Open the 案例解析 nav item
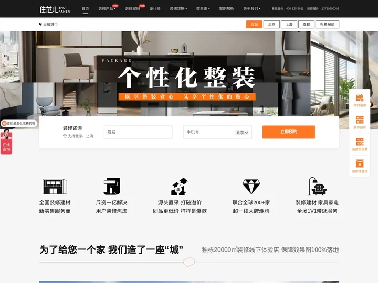The image size is (378, 283). pos(226,9)
